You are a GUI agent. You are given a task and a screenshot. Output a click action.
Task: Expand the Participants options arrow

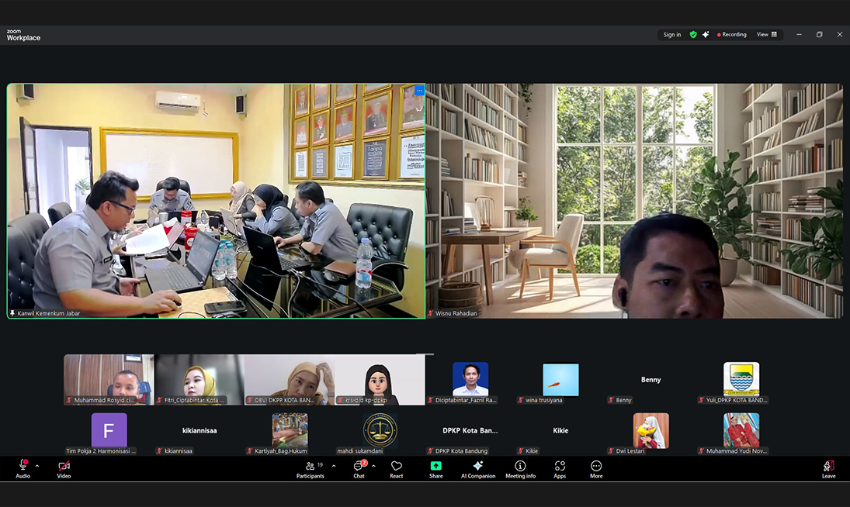[334, 466]
